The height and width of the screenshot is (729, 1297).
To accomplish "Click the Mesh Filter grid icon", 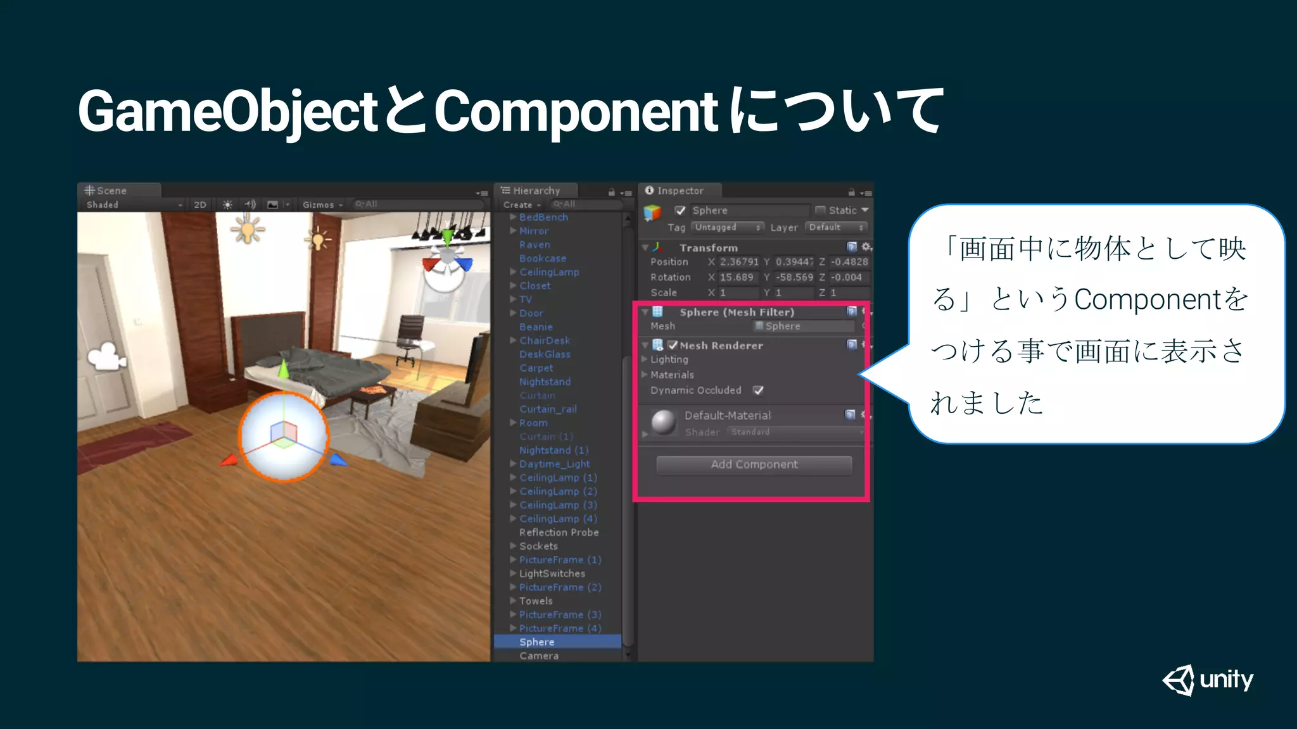I will 658,311.
